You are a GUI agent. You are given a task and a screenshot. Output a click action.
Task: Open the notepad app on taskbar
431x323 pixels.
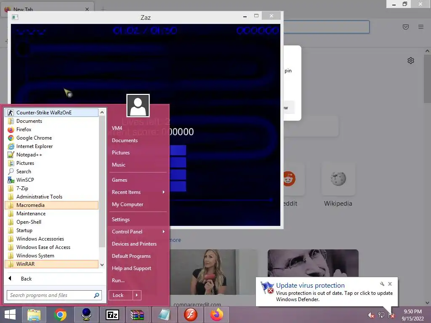[x=164, y=315]
